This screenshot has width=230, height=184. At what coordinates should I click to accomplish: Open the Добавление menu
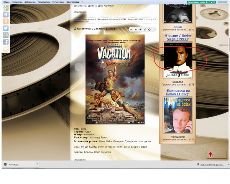pyautogui.click(x=30, y=2)
